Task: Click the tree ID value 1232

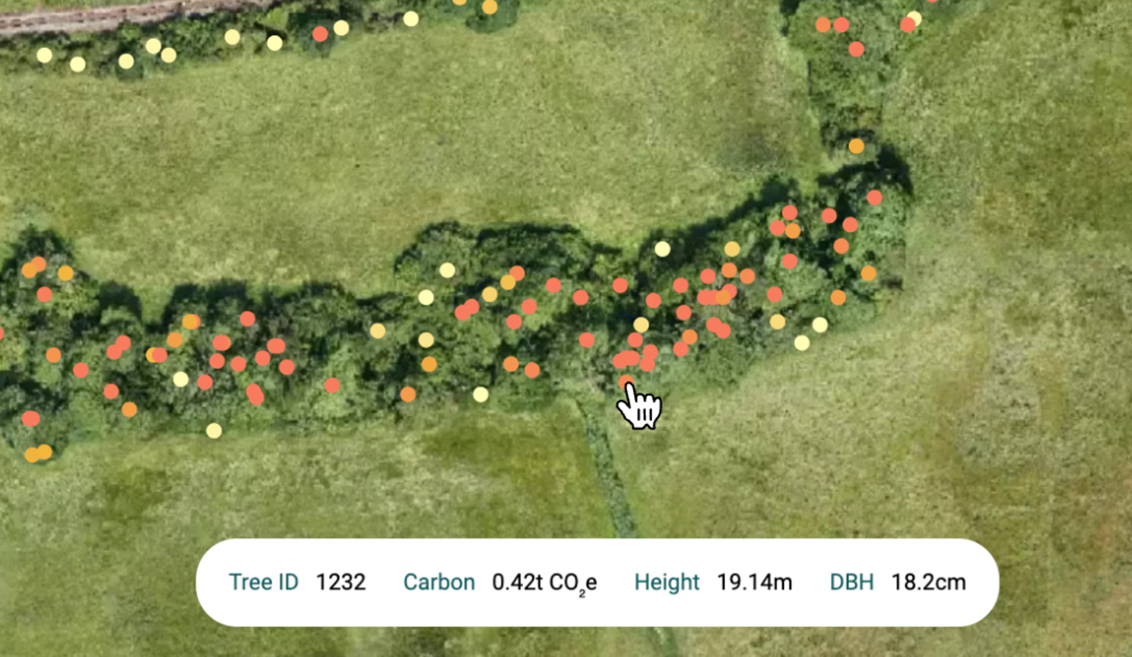Action: click(341, 582)
